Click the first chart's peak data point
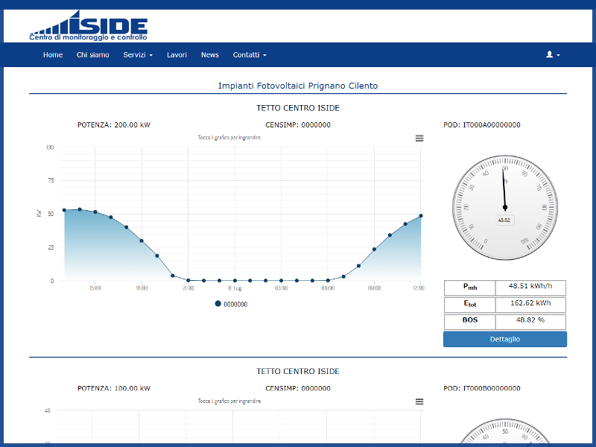This screenshot has height=447, width=596. coord(80,209)
